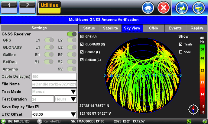Click the IP status icon in bottom bar
Image resolution: width=208 pixels, height=124 pixels.
coord(3,121)
